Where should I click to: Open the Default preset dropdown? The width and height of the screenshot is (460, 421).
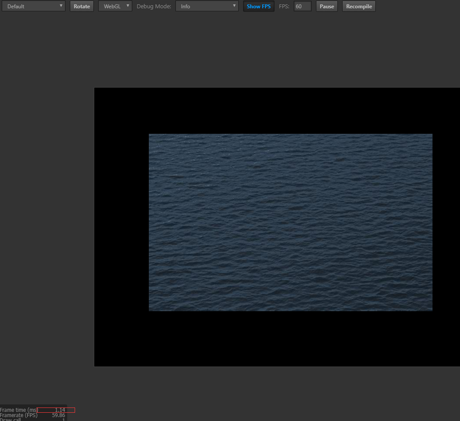coord(34,6)
